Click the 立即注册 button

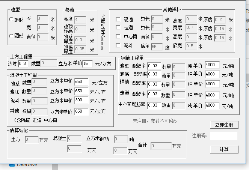coord(224,125)
